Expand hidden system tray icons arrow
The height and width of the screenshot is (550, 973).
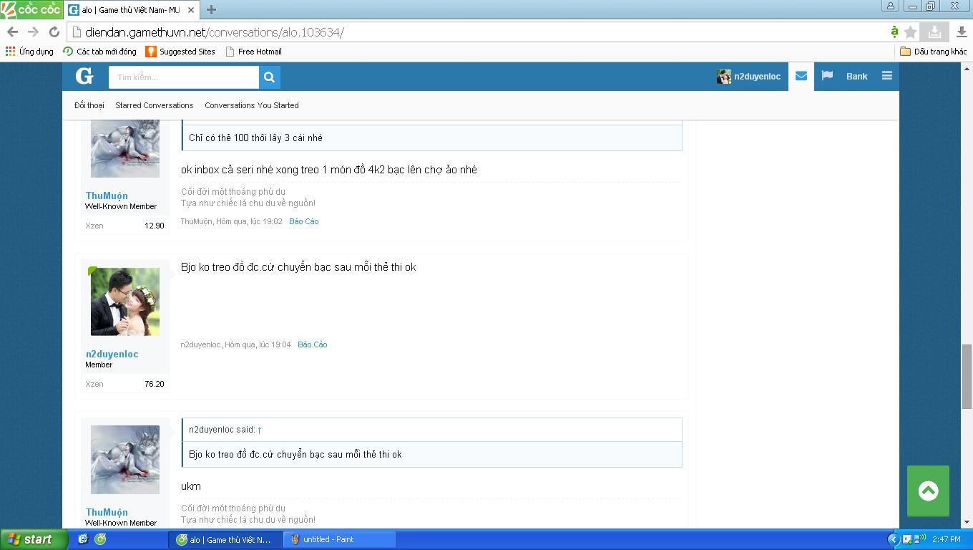tap(893, 539)
